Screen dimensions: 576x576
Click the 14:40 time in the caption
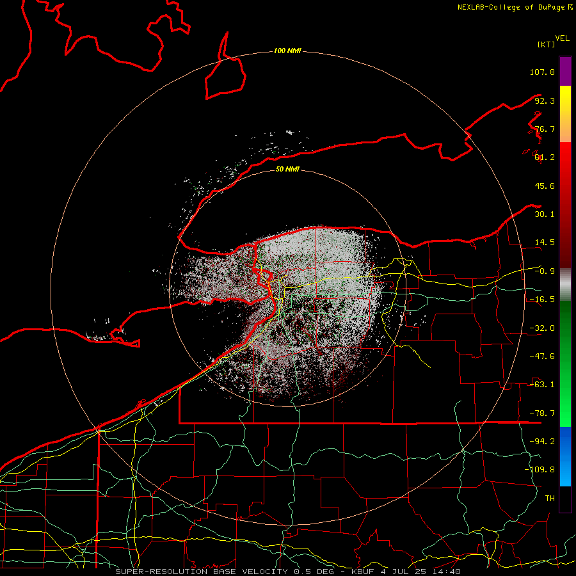(447, 572)
